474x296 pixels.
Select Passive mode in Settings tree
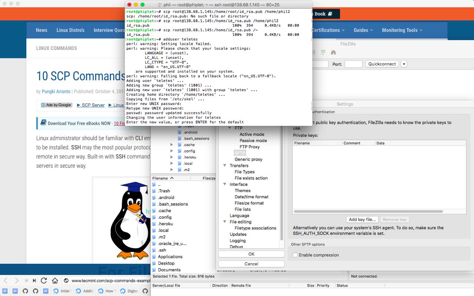coord(253,141)
